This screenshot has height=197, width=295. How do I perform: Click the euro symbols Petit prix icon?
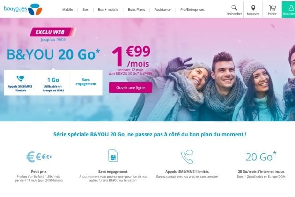(39, 157)
